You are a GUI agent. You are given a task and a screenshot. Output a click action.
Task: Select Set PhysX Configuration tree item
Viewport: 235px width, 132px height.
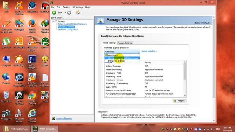tap(68, 29)
